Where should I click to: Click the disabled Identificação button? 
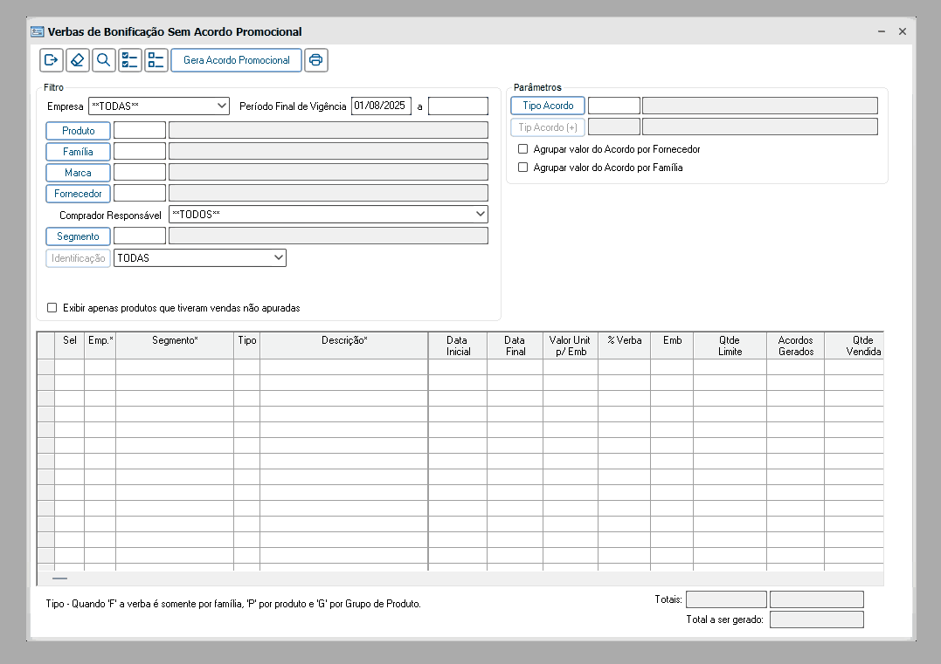click(x=78, y=257)
